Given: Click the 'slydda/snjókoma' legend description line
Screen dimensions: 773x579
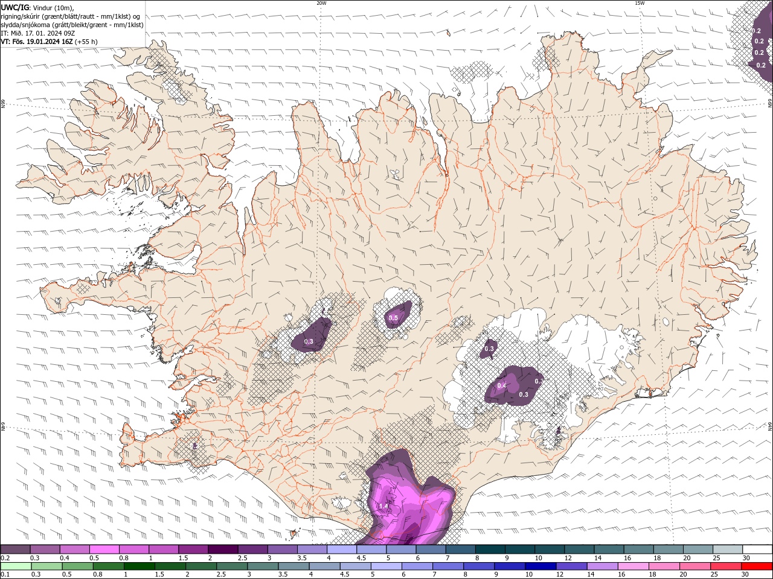Looking at the screenshot, I should (x=72, y=25).
